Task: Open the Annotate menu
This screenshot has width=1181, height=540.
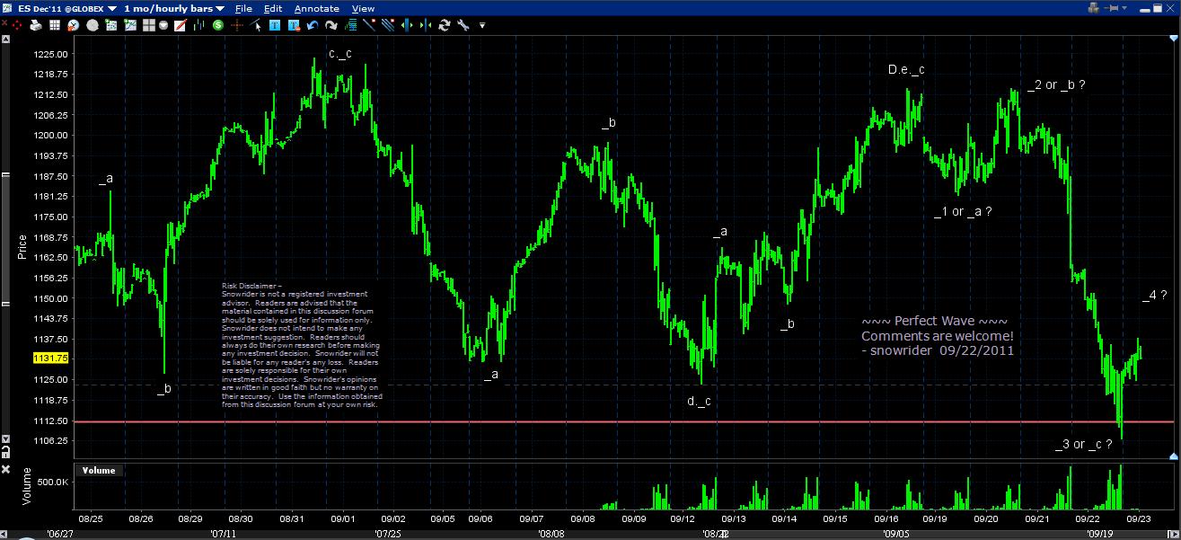Action: tap(316, 8)
